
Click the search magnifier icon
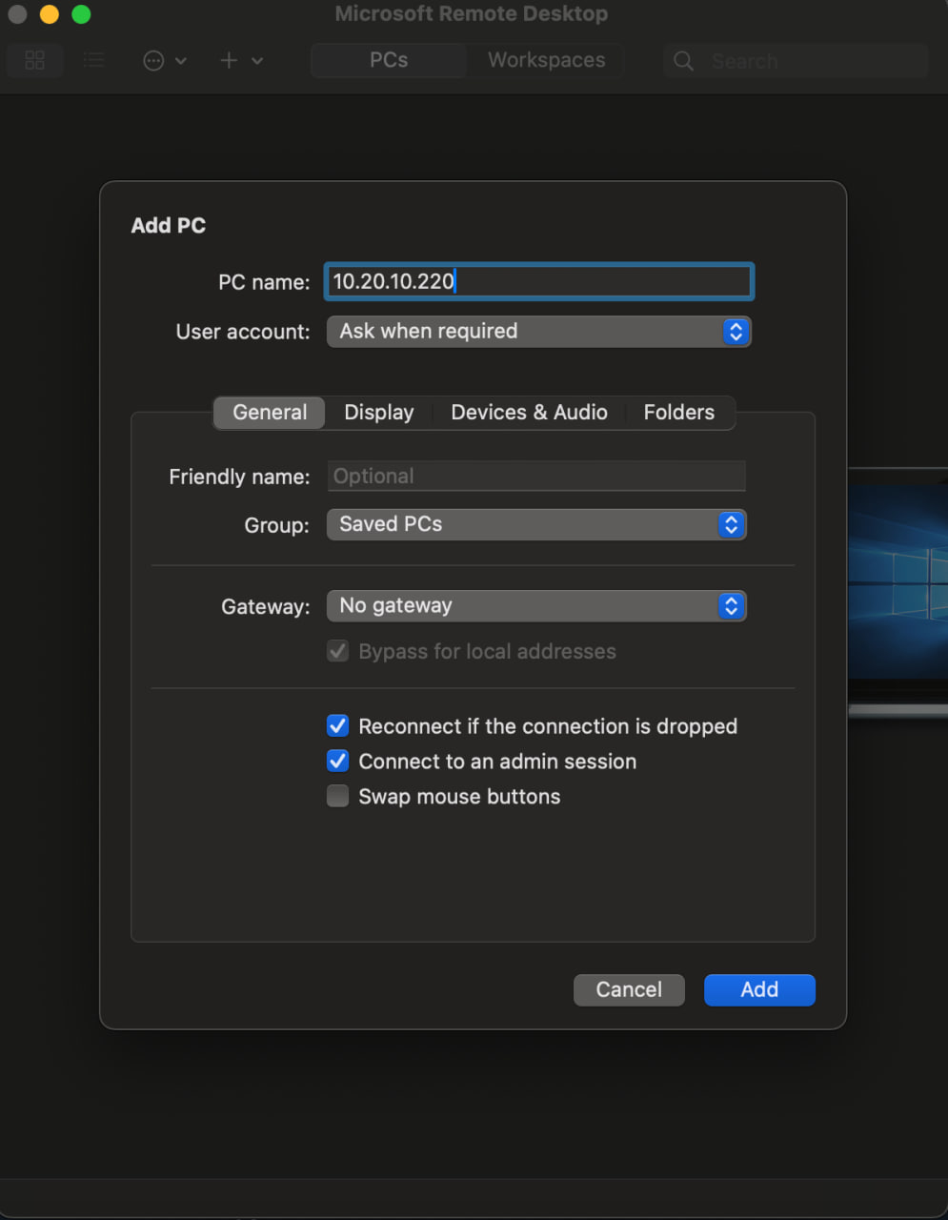point(683,61)
